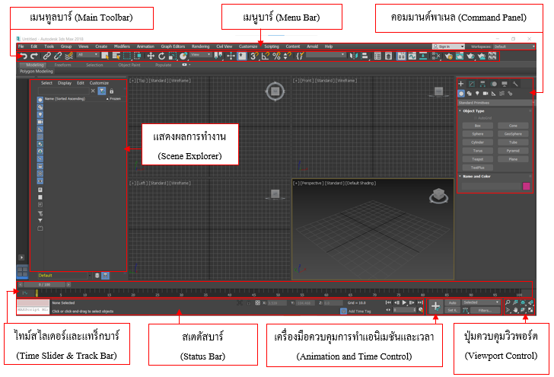Toggle the Auto key button
This screenshot has width=554, height=377.
point(452,302)
